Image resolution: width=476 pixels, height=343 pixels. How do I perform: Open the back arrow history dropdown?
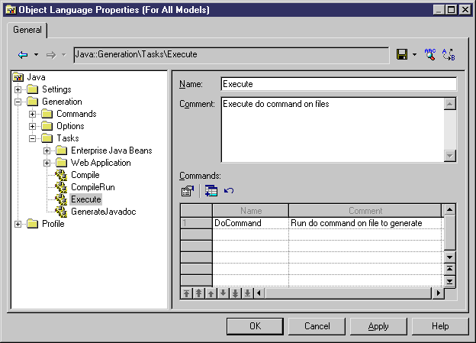pyautogui.click(x=36, y=55)
